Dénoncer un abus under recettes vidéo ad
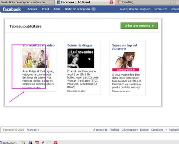Image resolution: width=179 pixels, height=144 pixels. click(x=31, y=88)
